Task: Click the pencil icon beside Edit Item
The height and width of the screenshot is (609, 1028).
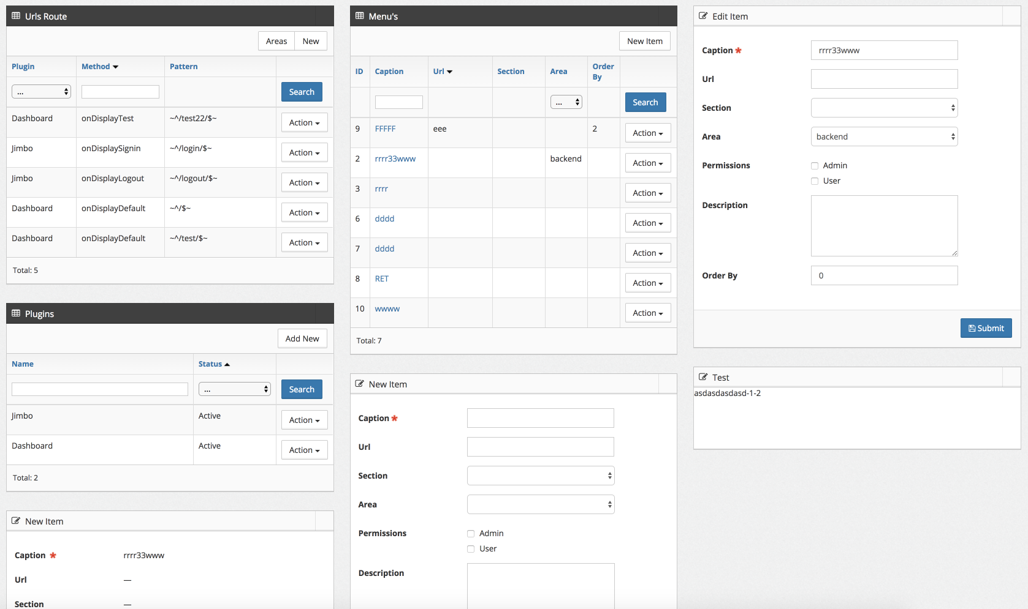Action: point(703,16)
